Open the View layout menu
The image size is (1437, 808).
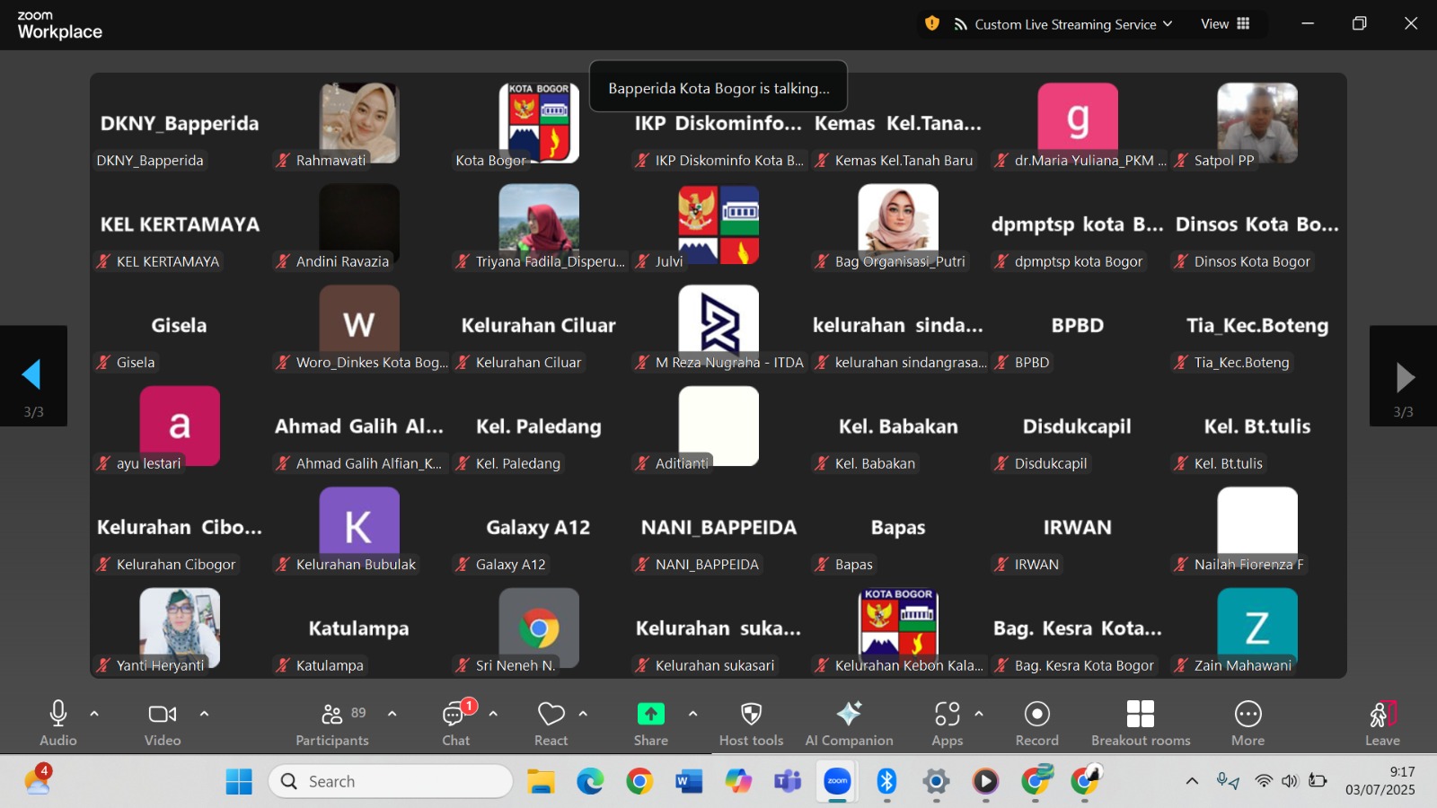point(1225,24)
